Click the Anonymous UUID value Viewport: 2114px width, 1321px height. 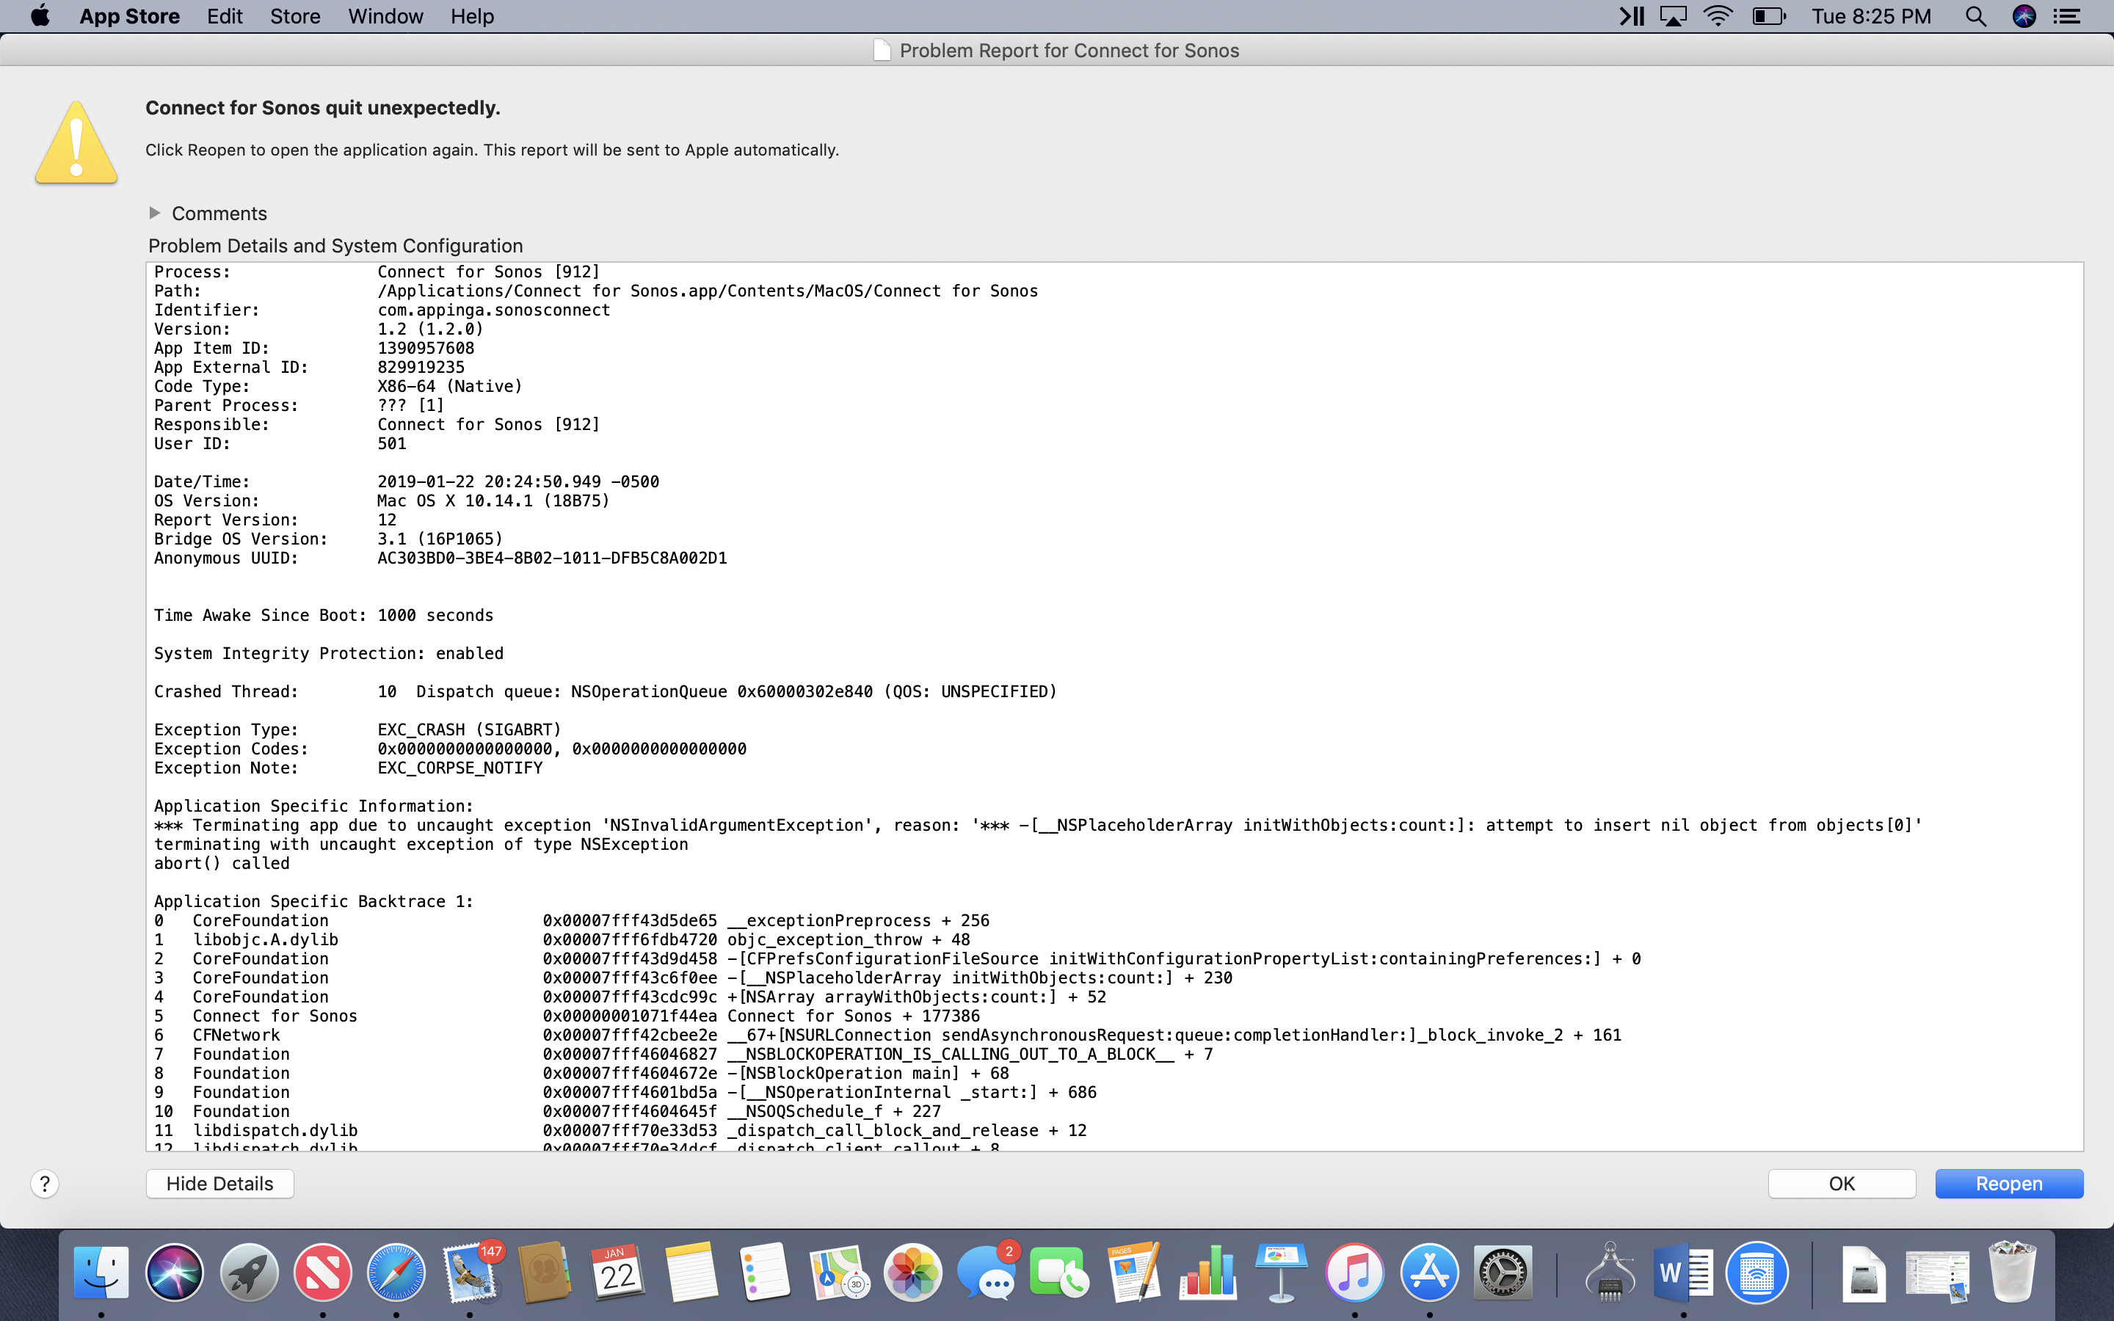tap(551, 558)
